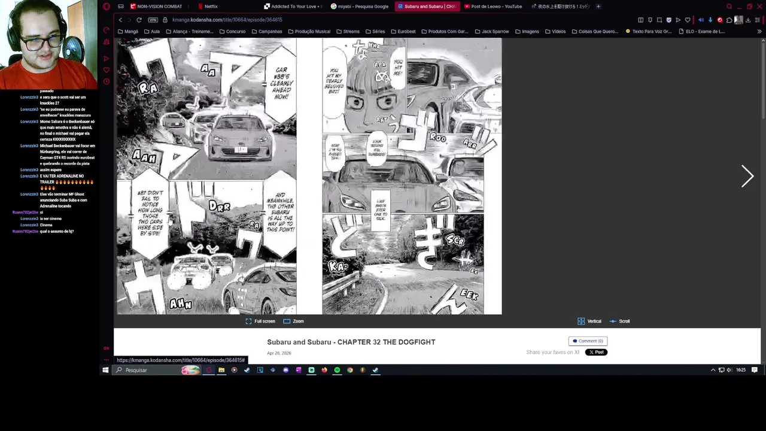Open the Easy Setup sliders icon
The width and height of the screenshot is (766, 431).
(758, 20)
